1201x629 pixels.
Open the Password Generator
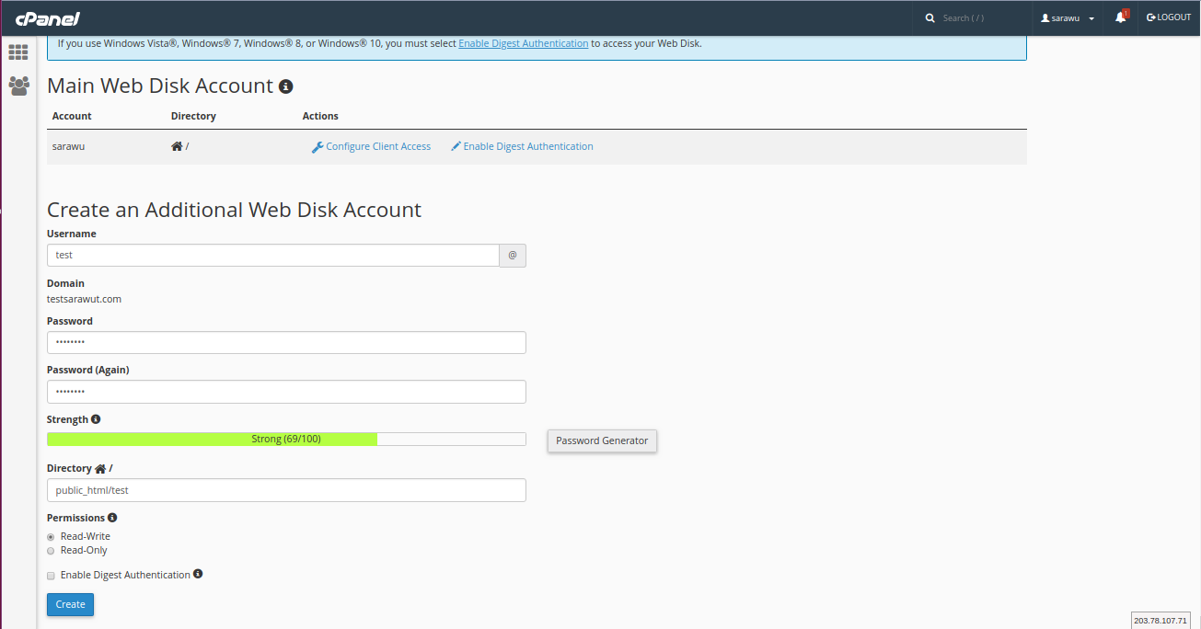tap(602, 440)
